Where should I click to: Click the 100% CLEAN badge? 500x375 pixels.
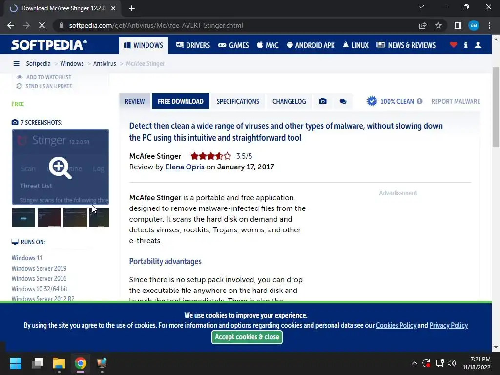390,101
